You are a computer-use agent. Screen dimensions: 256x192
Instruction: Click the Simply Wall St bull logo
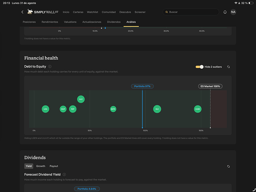point(30,12)
